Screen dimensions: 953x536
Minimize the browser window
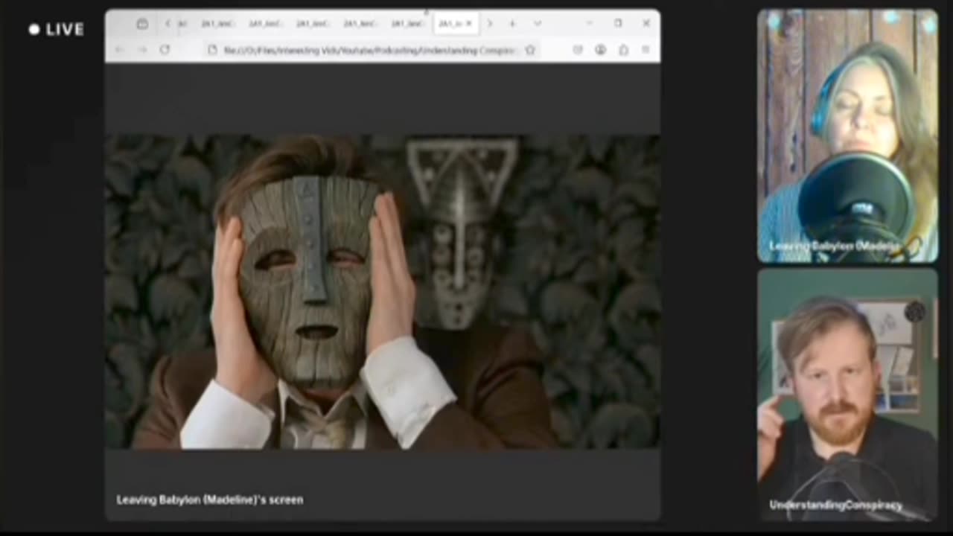coord(589,23)
